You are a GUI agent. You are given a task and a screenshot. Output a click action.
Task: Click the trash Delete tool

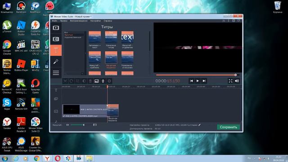coord(90,81)
